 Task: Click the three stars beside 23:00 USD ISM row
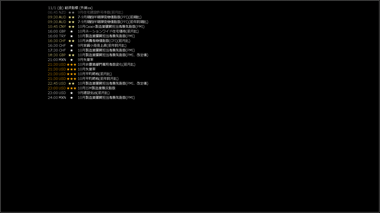[x=72, y=88]
